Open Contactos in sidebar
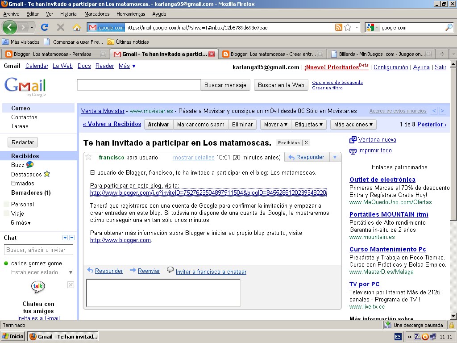Screen dimensions: 457x343 coord(24,117)
